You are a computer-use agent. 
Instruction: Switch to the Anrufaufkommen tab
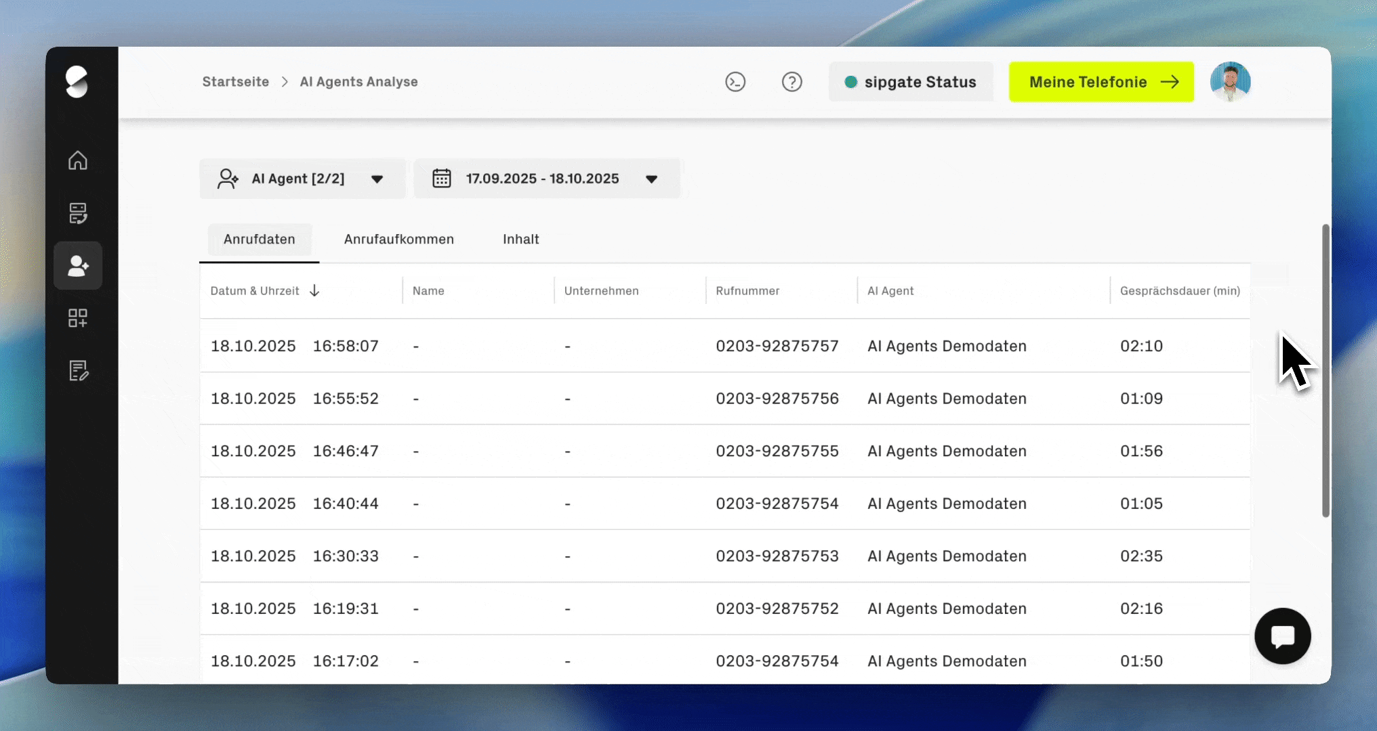tap(398, 240)
